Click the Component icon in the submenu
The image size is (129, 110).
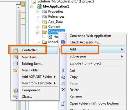[15, 90]
